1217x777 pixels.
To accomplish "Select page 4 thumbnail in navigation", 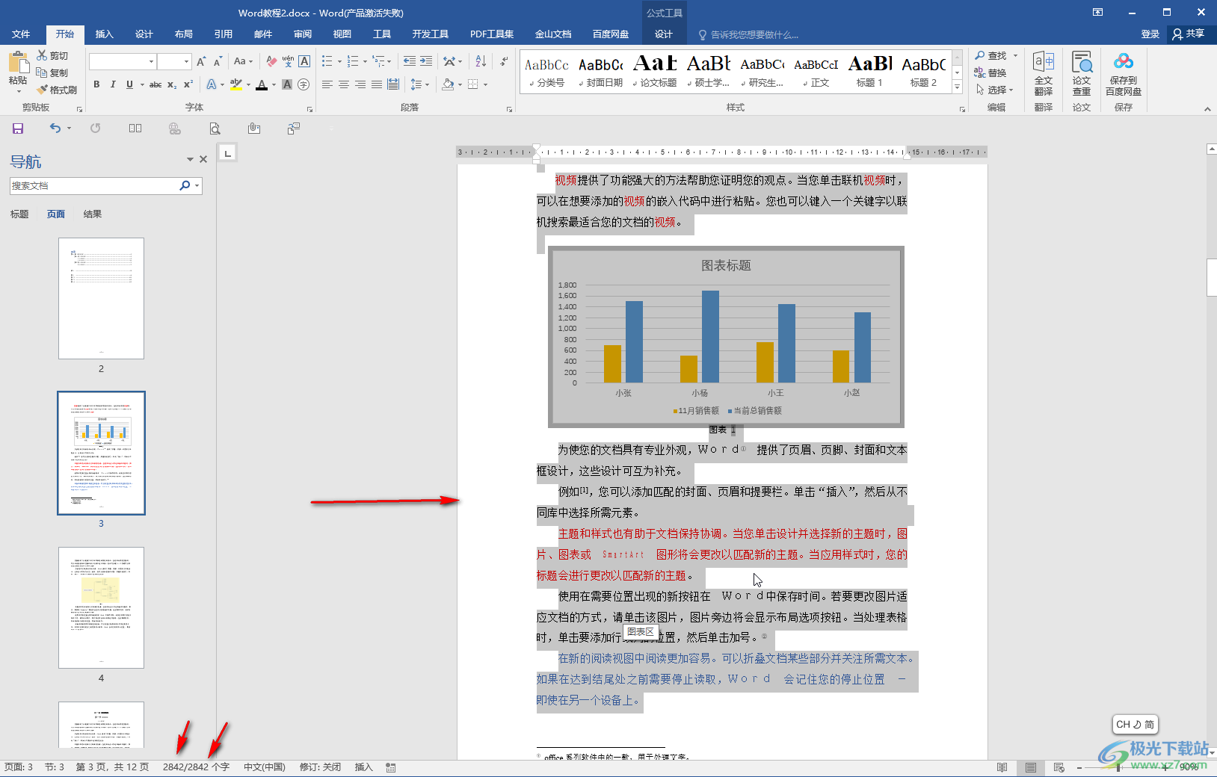I will pyautogui.click(x=101, y=607).
